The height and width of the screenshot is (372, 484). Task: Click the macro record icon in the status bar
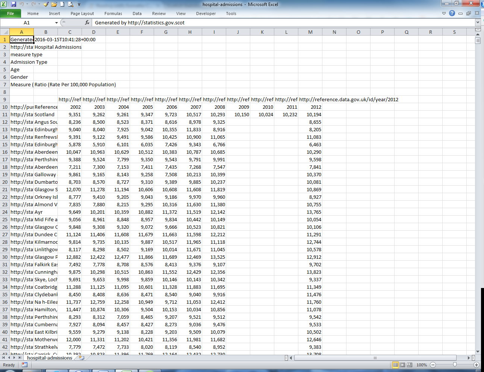tap(24, 364)
